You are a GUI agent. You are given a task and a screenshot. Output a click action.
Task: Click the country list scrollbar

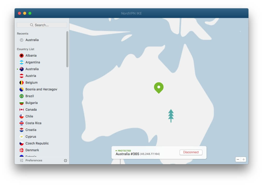67,49
